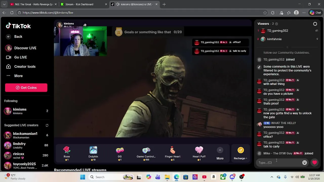Open Discord from taskbar
This screenshot has width=324, height=182.
click(x=232, y=177)
